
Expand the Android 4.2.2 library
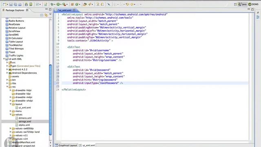tap(7, 69)
